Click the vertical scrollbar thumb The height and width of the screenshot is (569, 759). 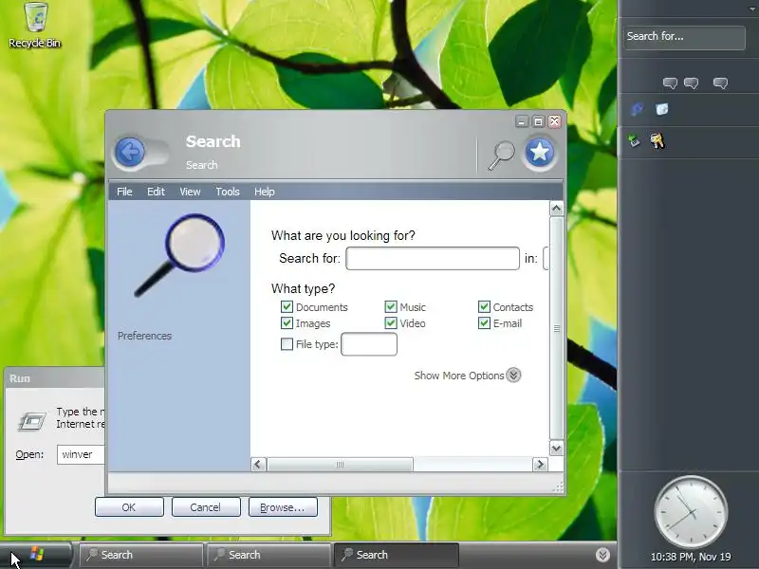557,328
